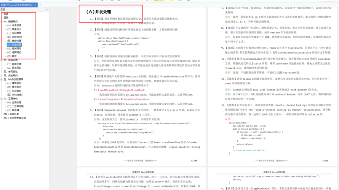This screenshot has height=190, width=339.
Task: Collapse the 六、工程结构 tree node
Action: (2, 98)
